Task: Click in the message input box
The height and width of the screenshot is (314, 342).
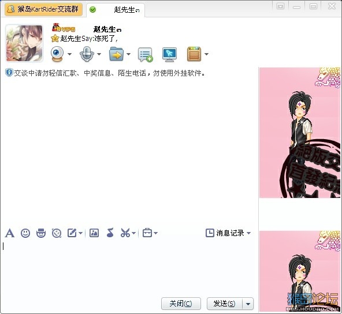Action: [x=129, y=268]
